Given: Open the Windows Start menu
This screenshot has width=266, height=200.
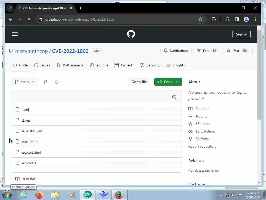Looking at the screenshot, I should tap(7, 195).
